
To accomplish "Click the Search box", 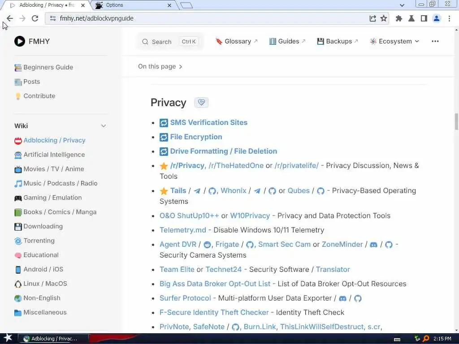I will click(x=170, y=42).
